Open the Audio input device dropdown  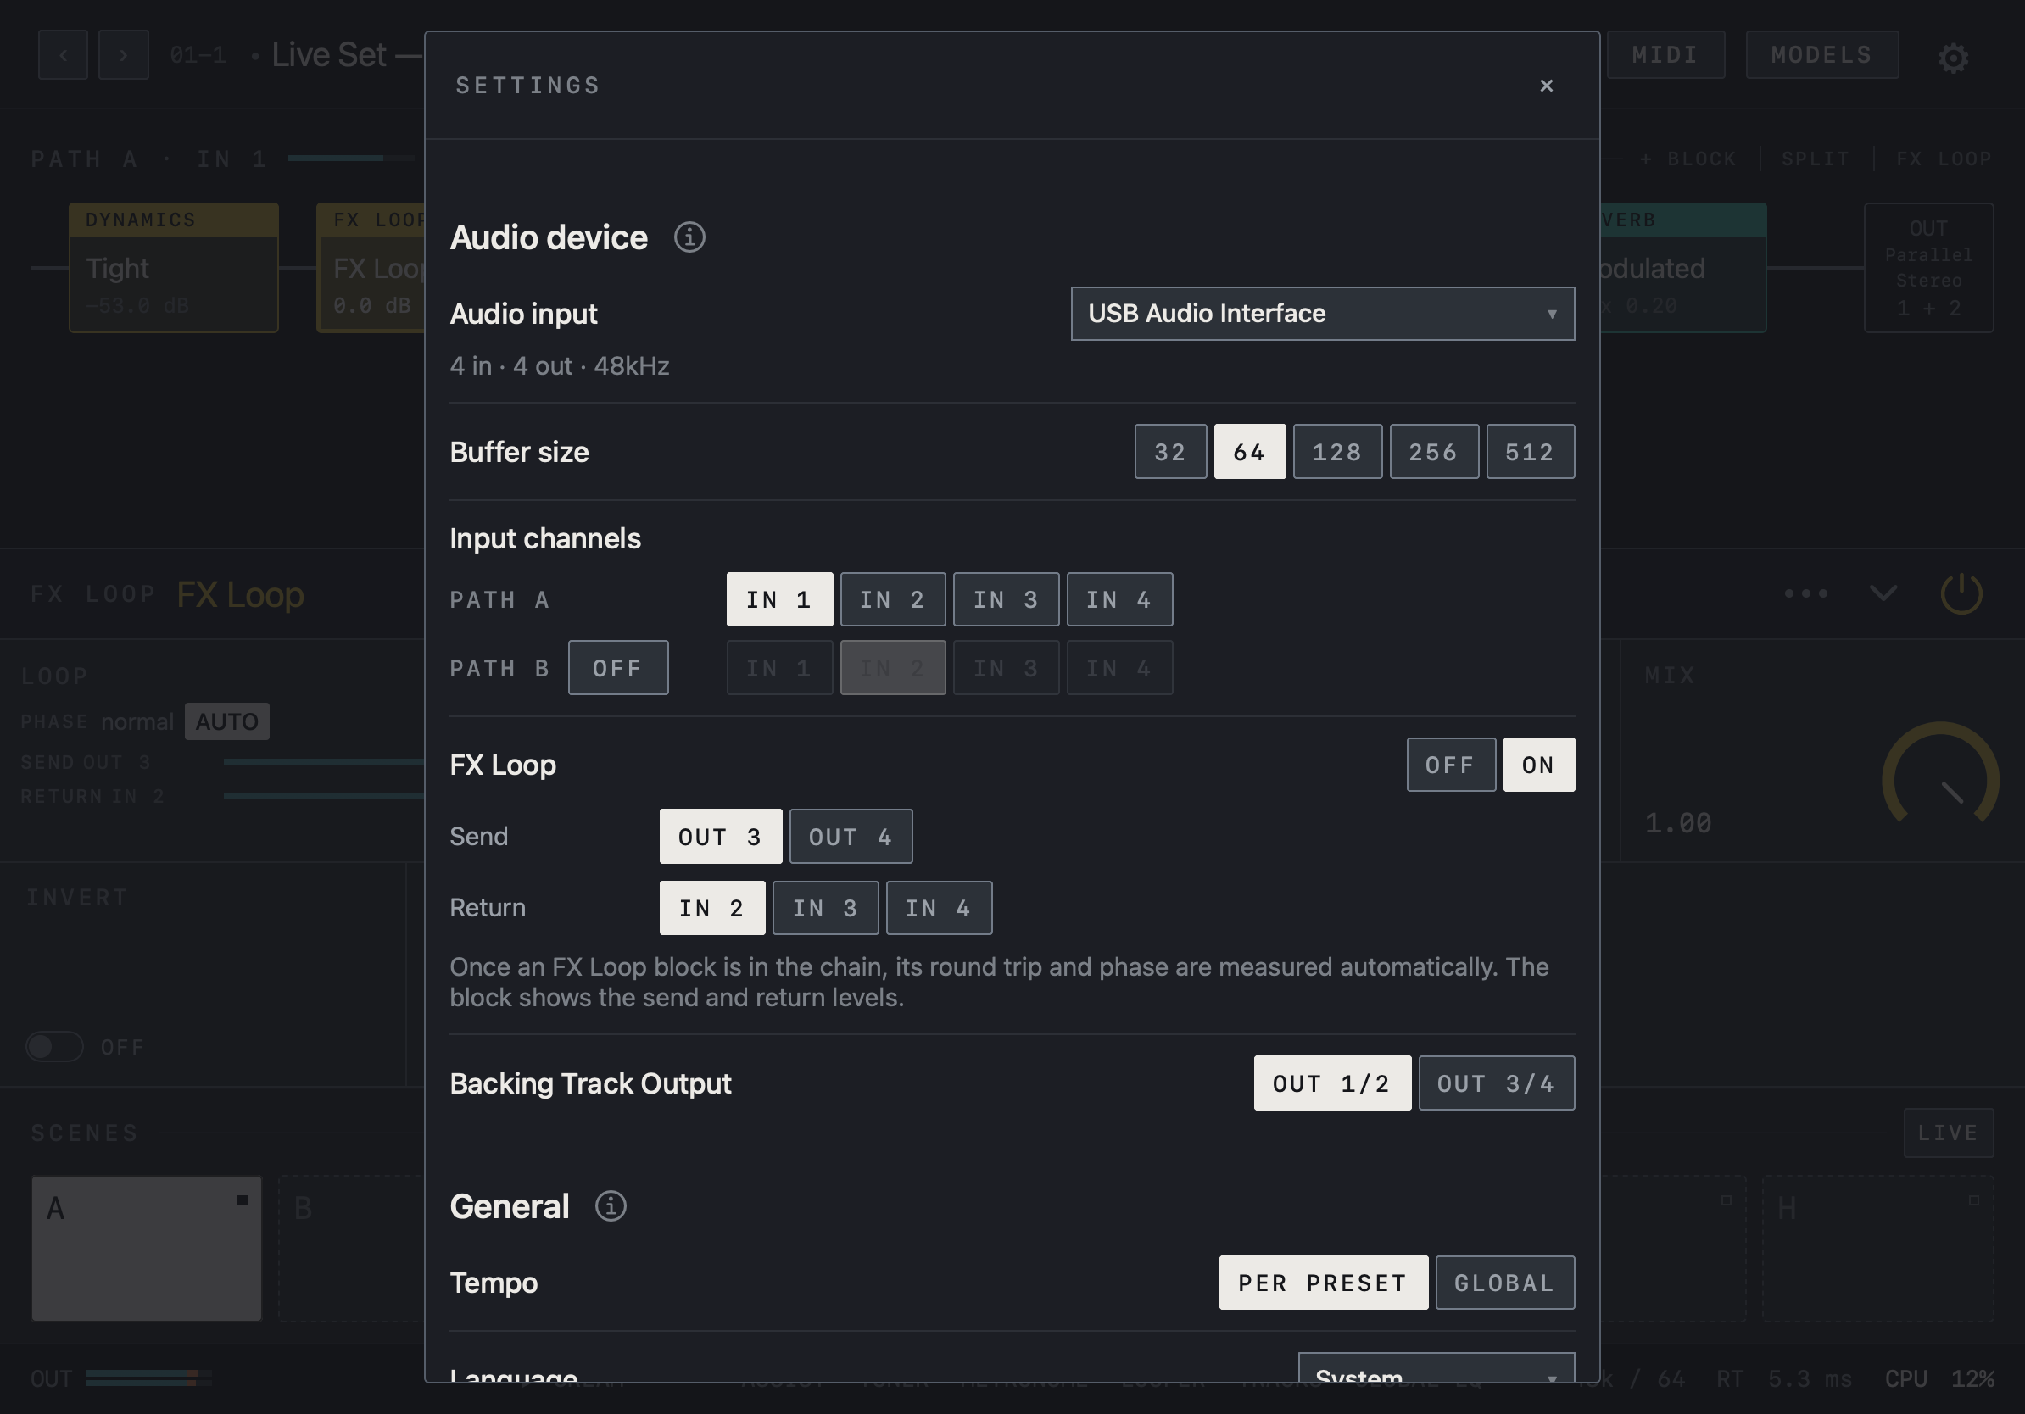coord(1322,313)
